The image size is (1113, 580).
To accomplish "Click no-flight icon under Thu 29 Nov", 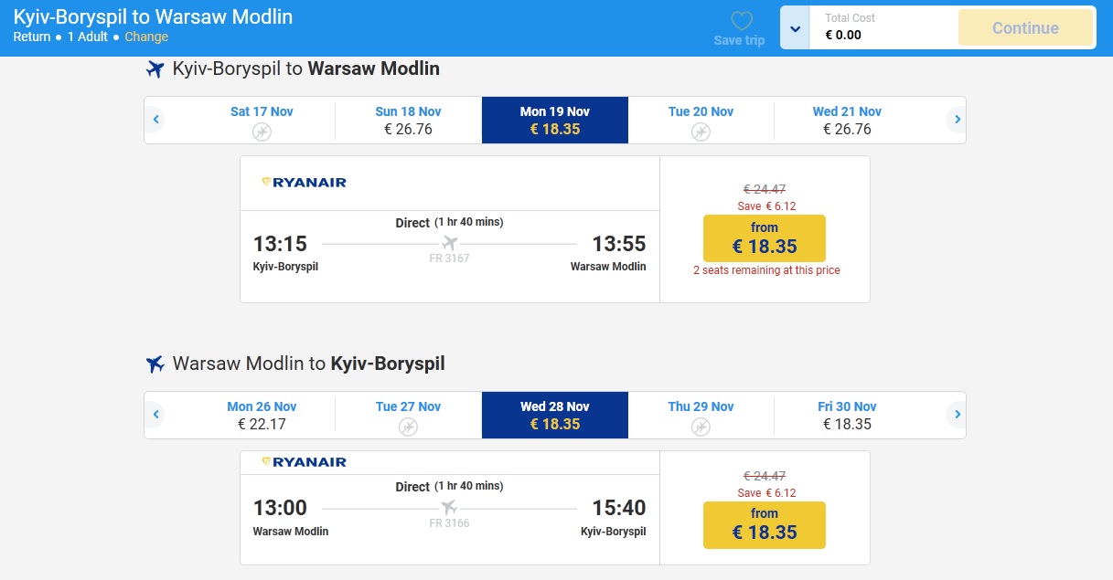I will coord(701,427).
